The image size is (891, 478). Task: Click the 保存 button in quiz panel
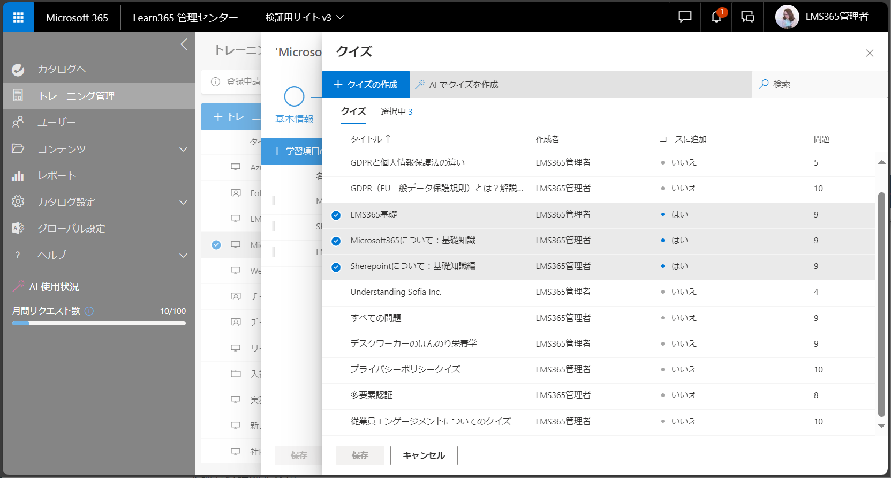(x=360, y=455)
